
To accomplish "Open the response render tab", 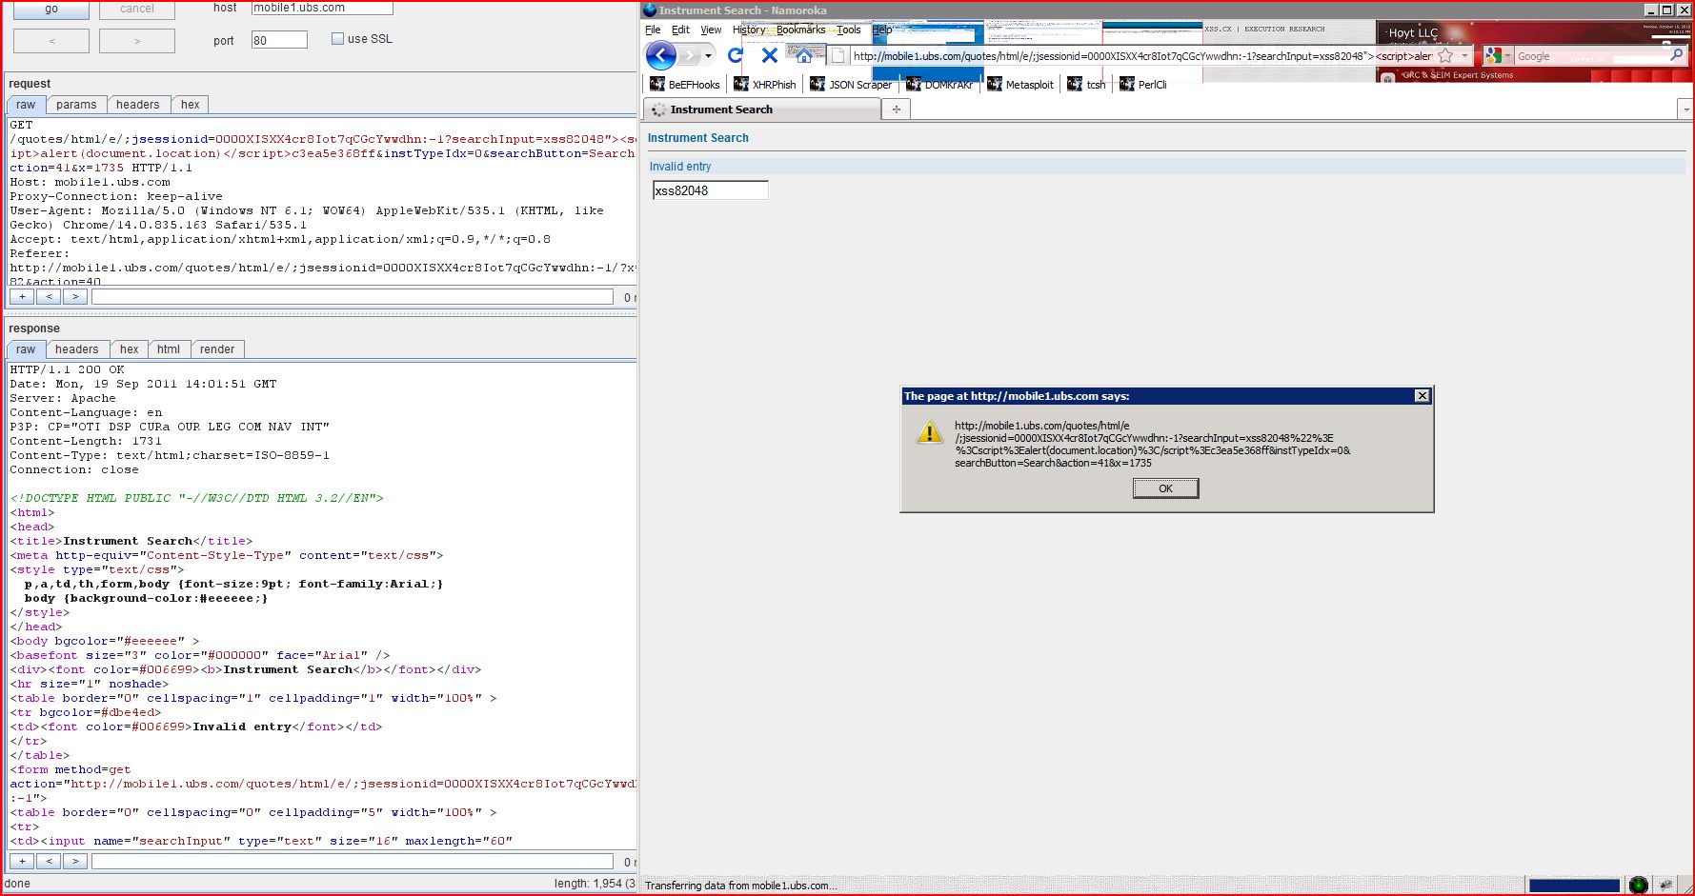I will [x=217, y=349].
